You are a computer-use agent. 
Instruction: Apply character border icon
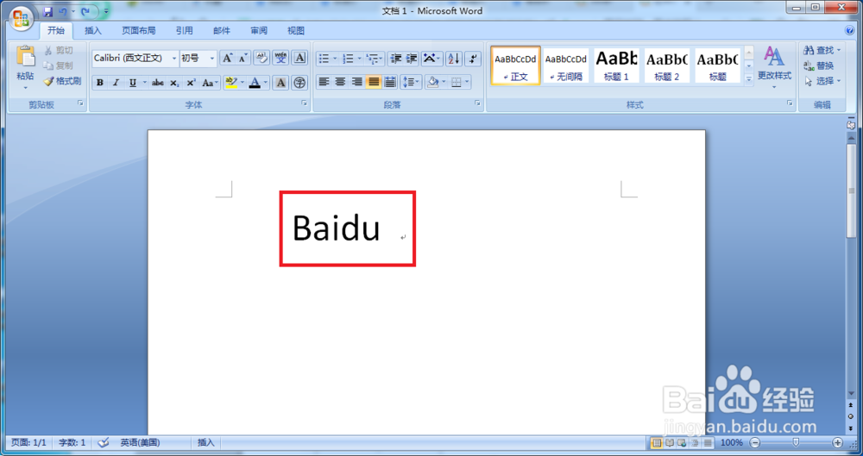(299, 58)
